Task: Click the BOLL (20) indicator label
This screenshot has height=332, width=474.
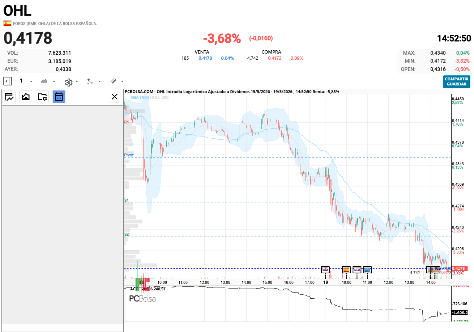Action: [159, 97]
